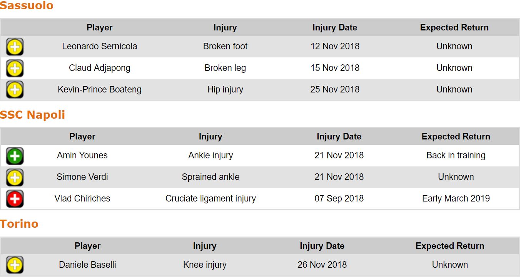Click Early March 2019 return date

pos(456,199)
